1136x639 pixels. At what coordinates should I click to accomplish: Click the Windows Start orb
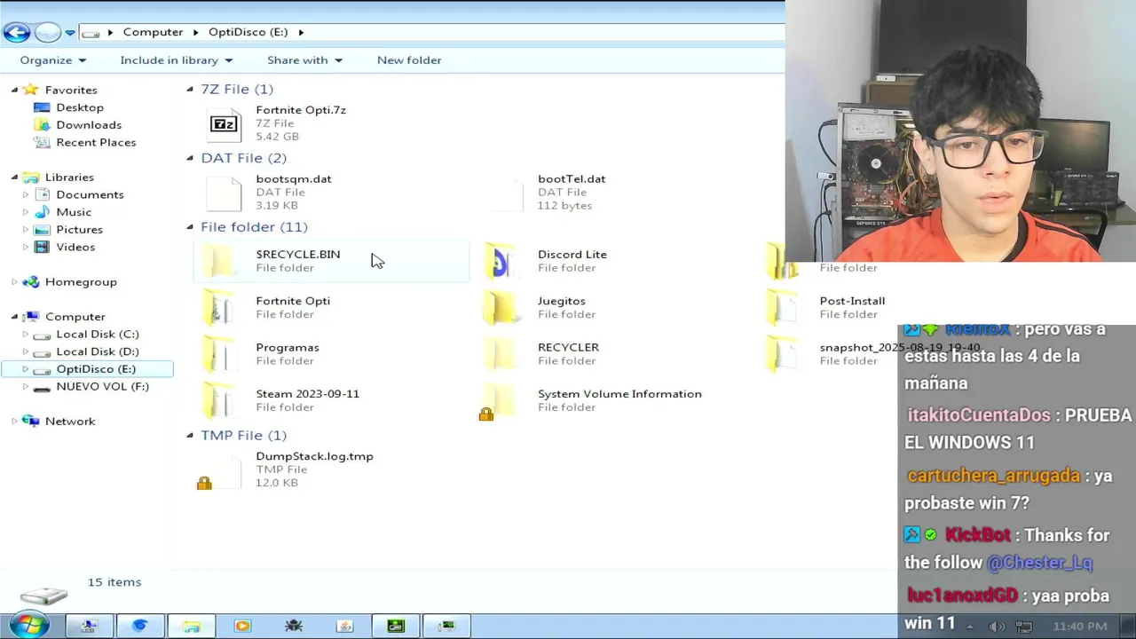click(x=28, y=626)
